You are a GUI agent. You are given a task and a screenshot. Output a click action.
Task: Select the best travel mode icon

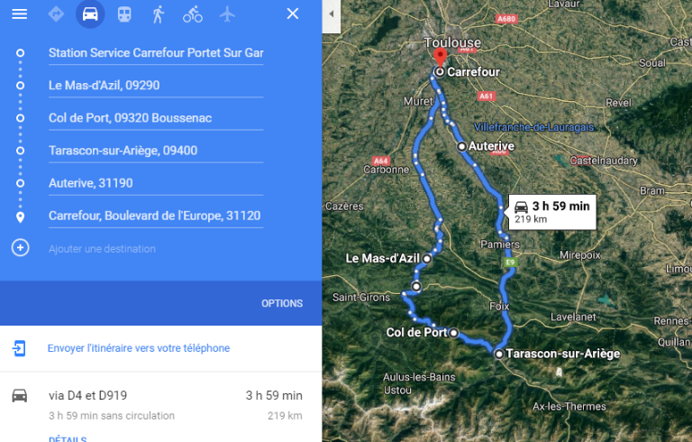[x=56, y=14]
